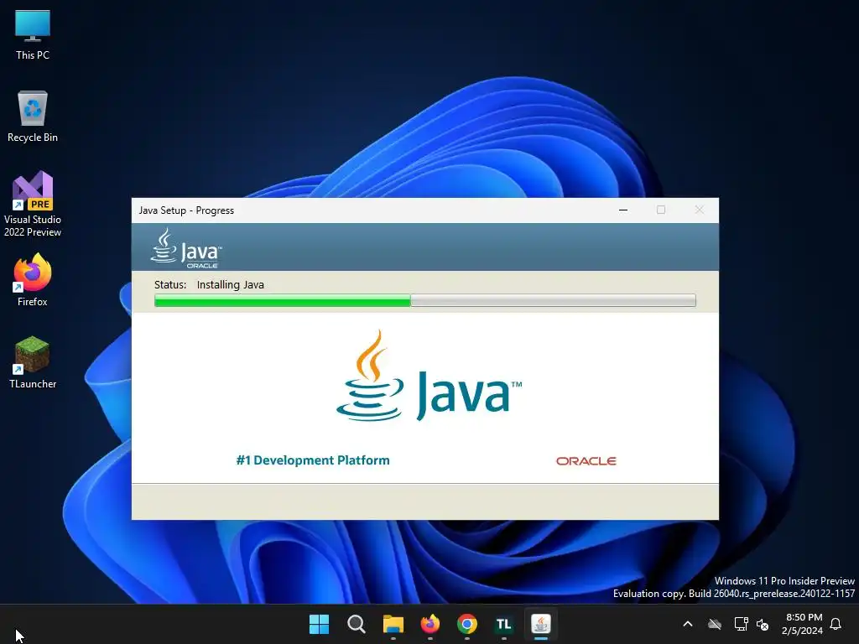Viewport: 859px width, 644px height.
Task: Switch to Google Chrome in the taskbar
Action: (x=466, y=624)
